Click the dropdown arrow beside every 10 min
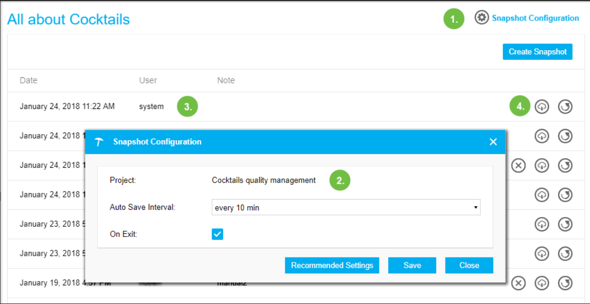 point(476,207)
